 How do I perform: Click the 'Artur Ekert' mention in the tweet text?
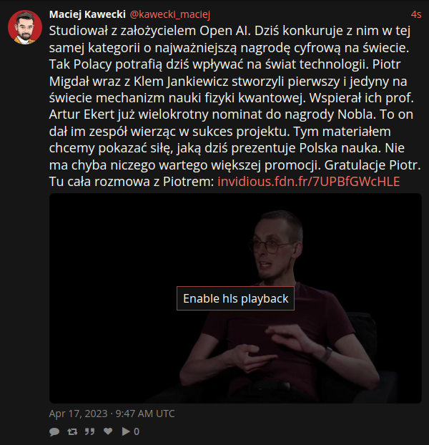tap(81, 114)
